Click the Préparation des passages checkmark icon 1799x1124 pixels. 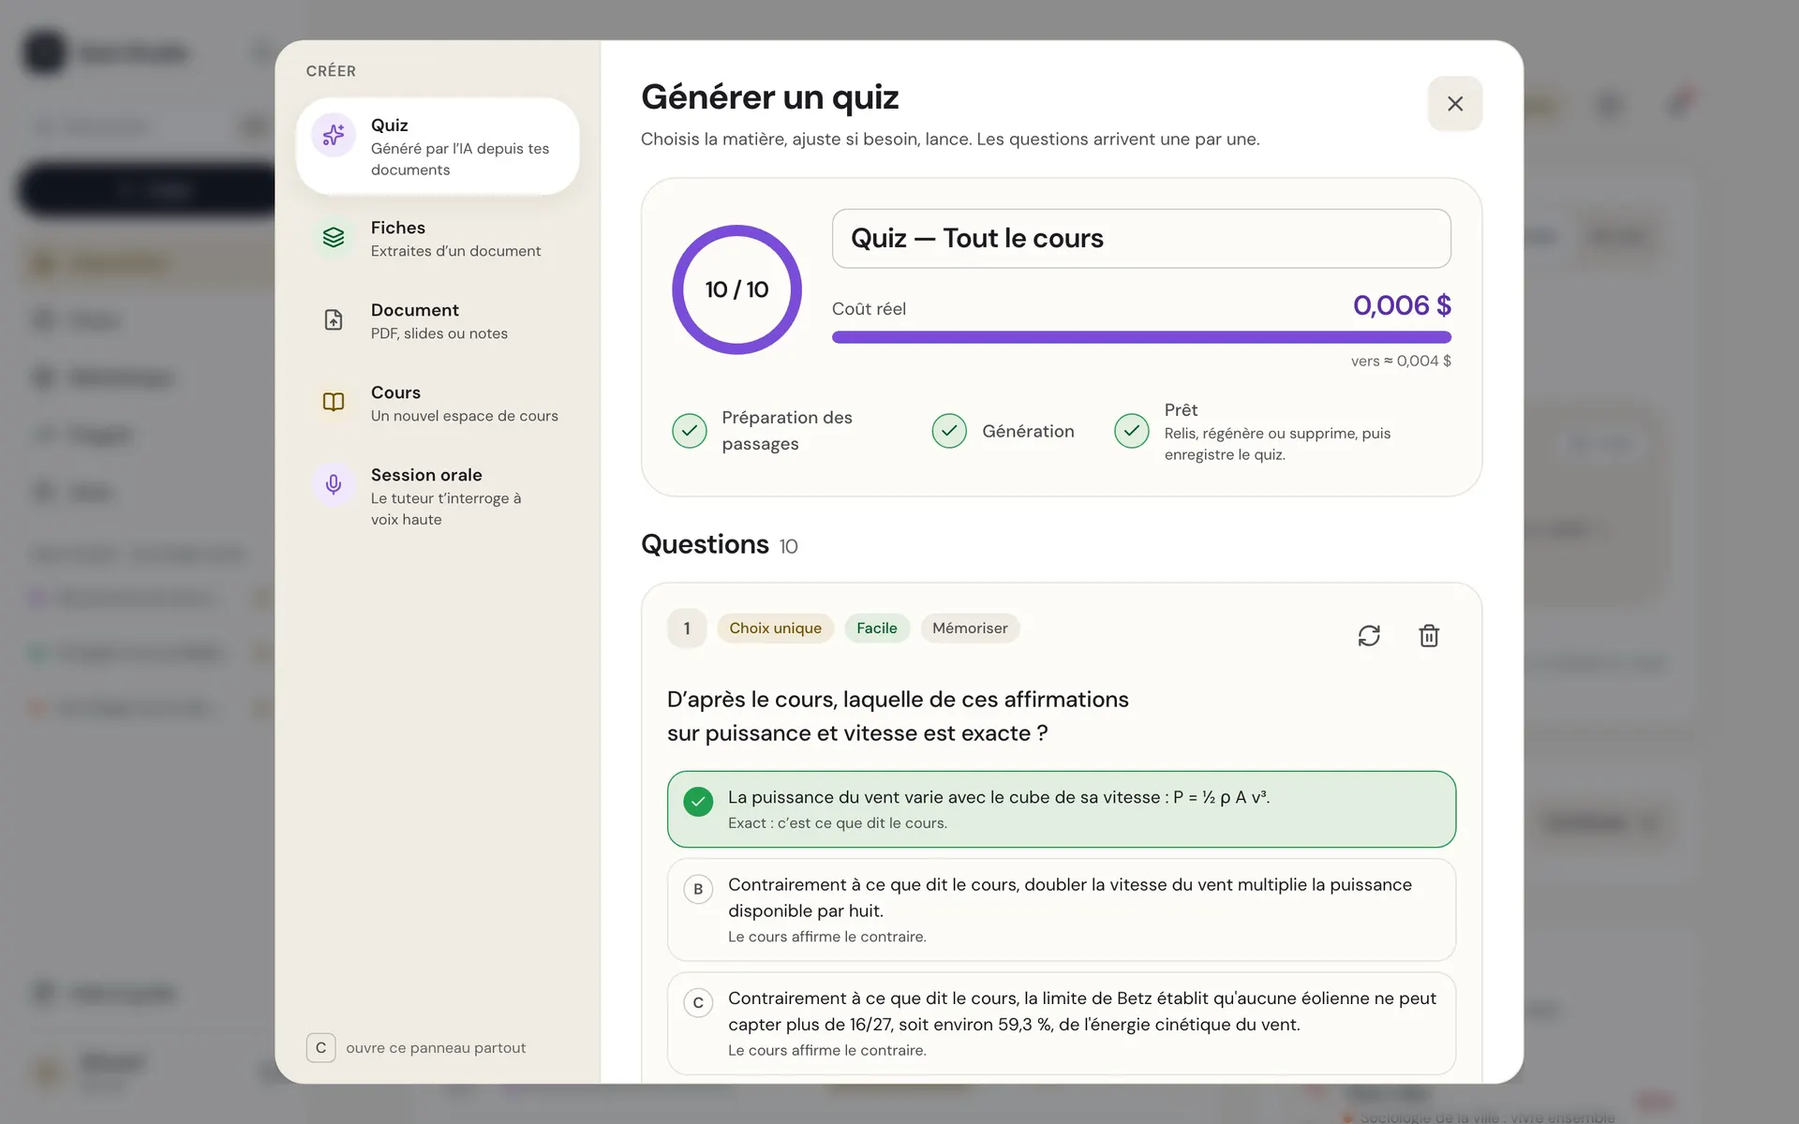[x=690, y=431]
